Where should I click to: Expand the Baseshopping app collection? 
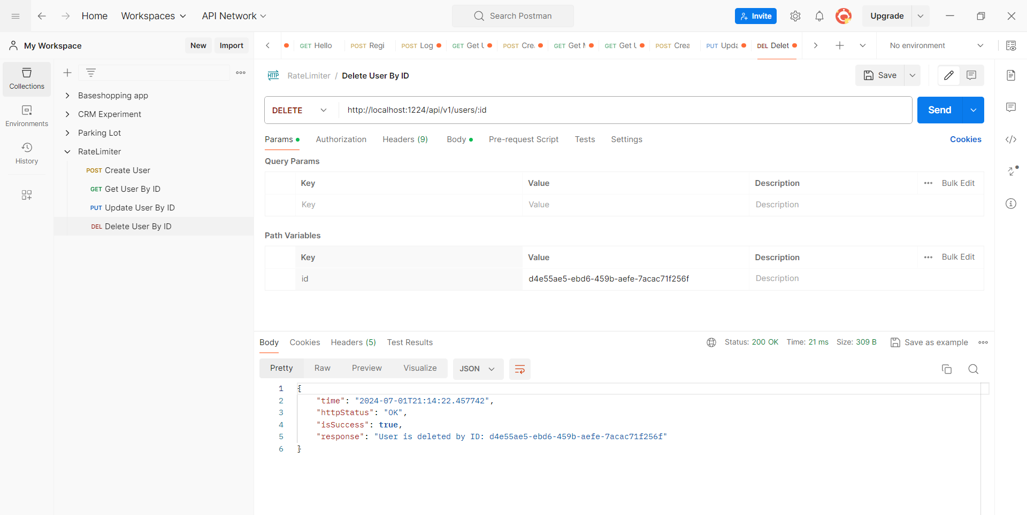click(x=67, y=96)
